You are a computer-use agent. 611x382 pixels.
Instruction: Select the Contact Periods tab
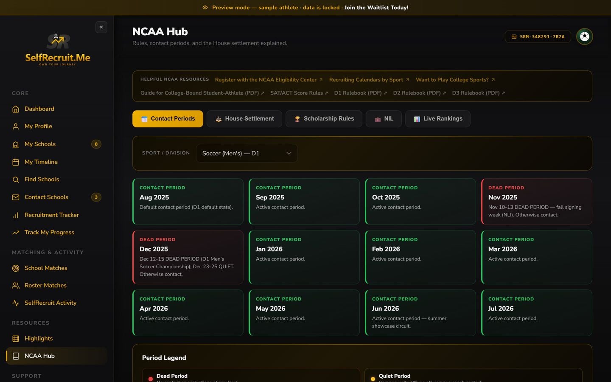(x=168, y=119)
